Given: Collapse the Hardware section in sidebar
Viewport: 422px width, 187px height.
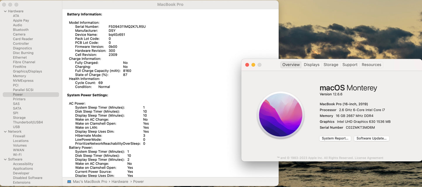Looking at the screenshot, I should pyautogui.click(x=5, y=11).
